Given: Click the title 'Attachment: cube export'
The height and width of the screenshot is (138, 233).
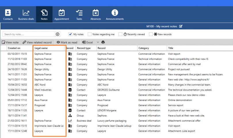Looking at the screenshot, I should point(182,131).
